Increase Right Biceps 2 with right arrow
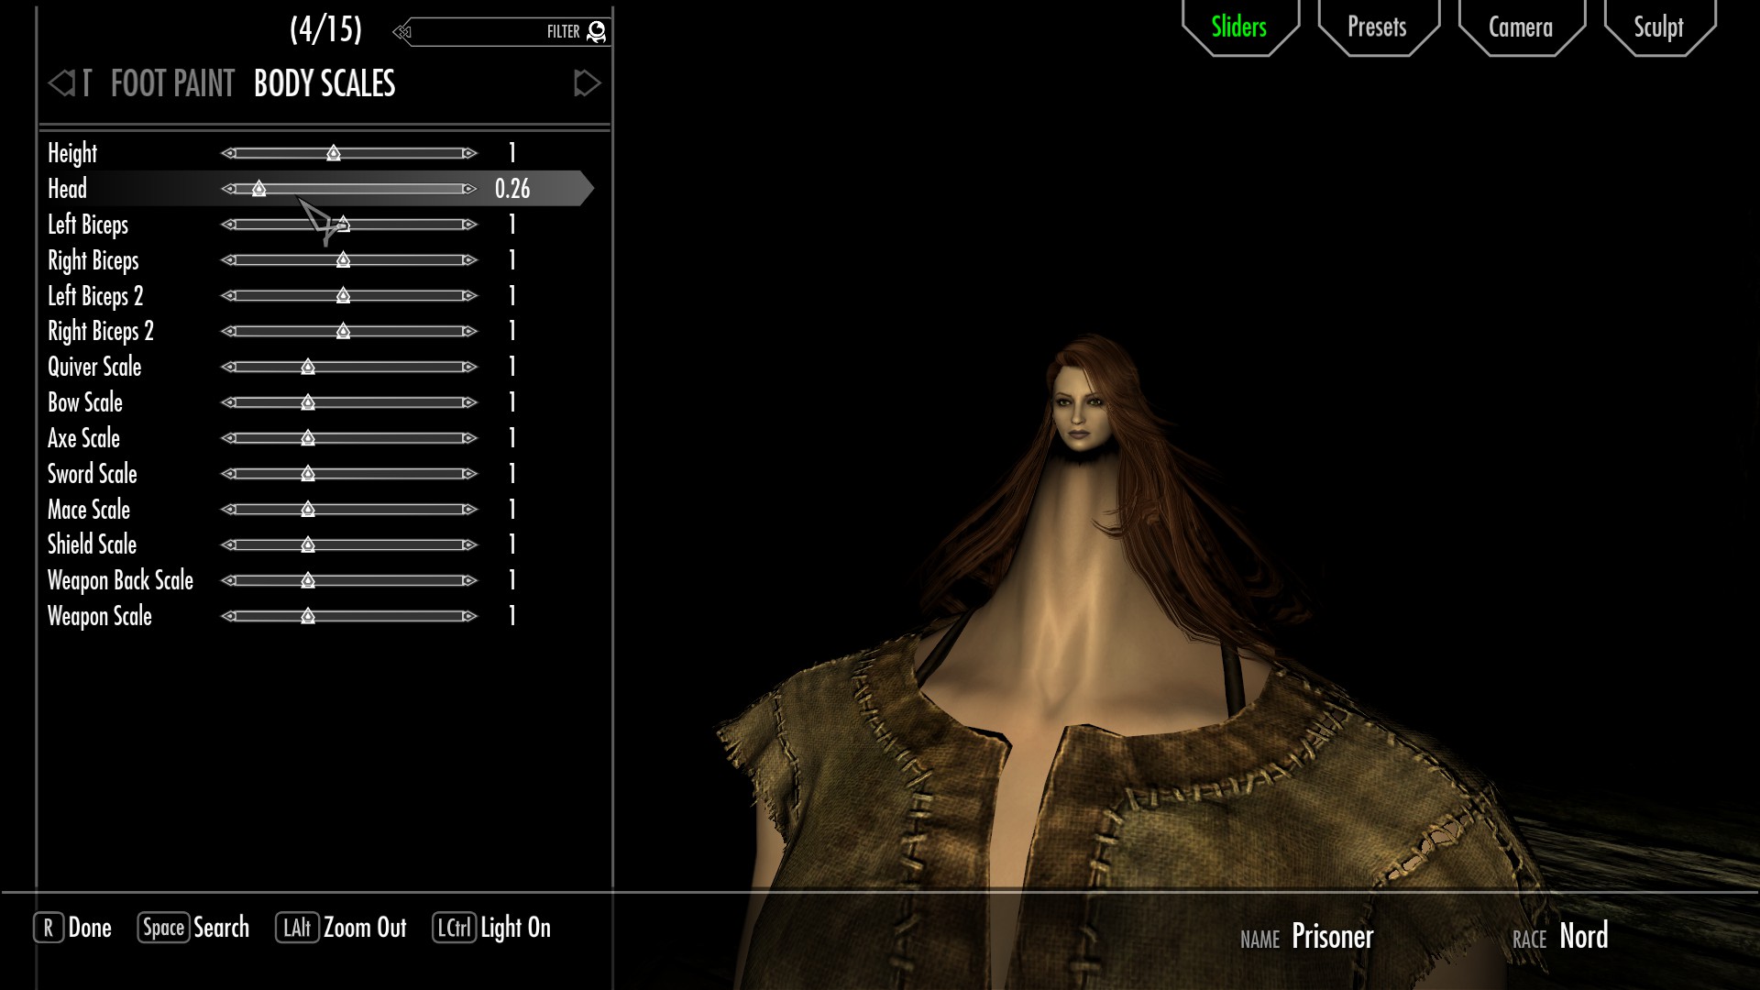This screenshot has height=990, width=1760. 469,331
